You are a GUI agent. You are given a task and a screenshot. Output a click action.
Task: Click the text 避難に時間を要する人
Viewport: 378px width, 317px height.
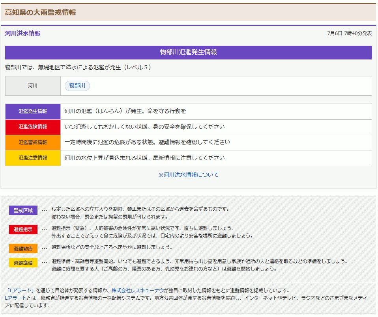(x=75, y=269)
